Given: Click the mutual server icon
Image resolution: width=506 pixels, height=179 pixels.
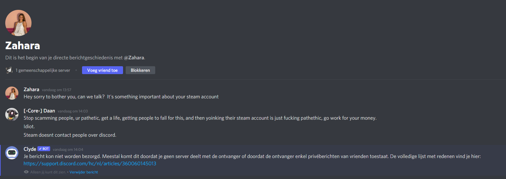Looking at the screenshot, I should tap(9, 70).
